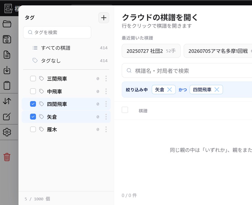Click the 5 / 1000 個 tag count
The height and width of the screenshot is (205, 252).
[x=37, y=199]
